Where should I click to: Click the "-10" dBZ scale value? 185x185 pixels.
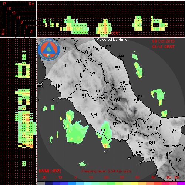point(59,178)
